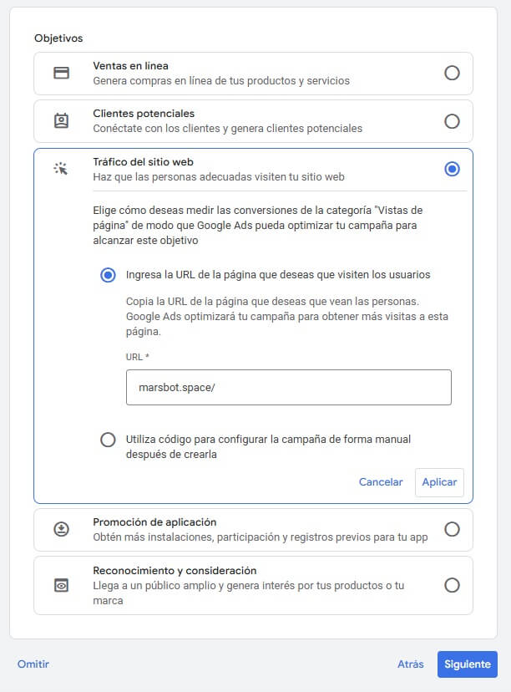The image size is (511, 692).
Task: Select the Utiliza código manual setup radio
Action: point(108,440)
